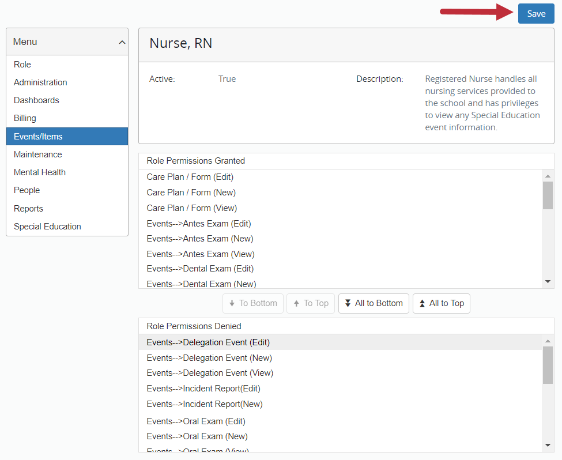The width and height of the screenshot is (562, 460).
Task: Click the To Bottom arrow icon
Action: [233, 303]
